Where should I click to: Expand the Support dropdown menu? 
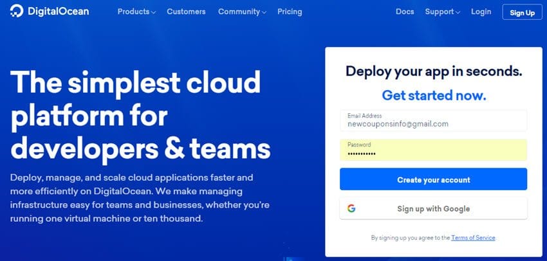pyautogui.click(x=442, y=12)
